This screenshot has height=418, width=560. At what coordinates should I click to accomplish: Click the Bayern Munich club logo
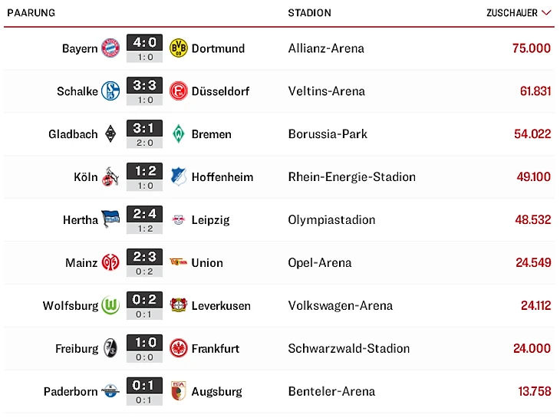tap(110, 48)
